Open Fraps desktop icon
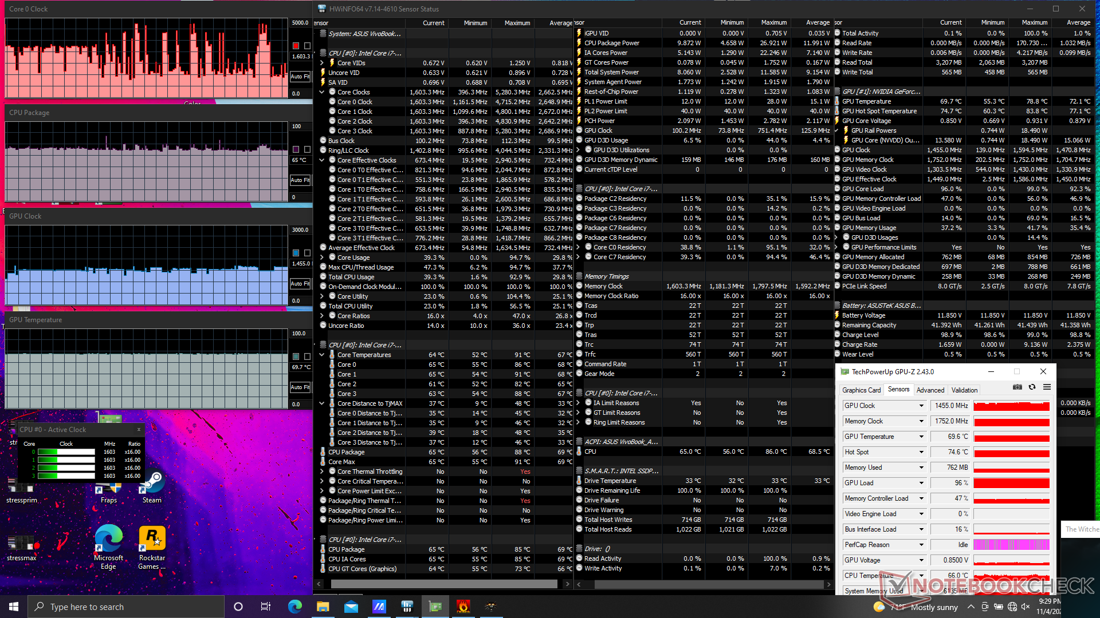1100x618 pixels. tap(109, 489)
